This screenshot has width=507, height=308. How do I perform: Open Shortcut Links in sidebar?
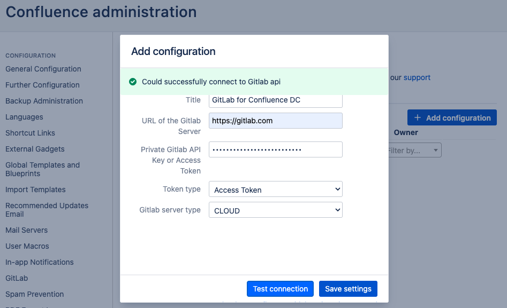30,133
